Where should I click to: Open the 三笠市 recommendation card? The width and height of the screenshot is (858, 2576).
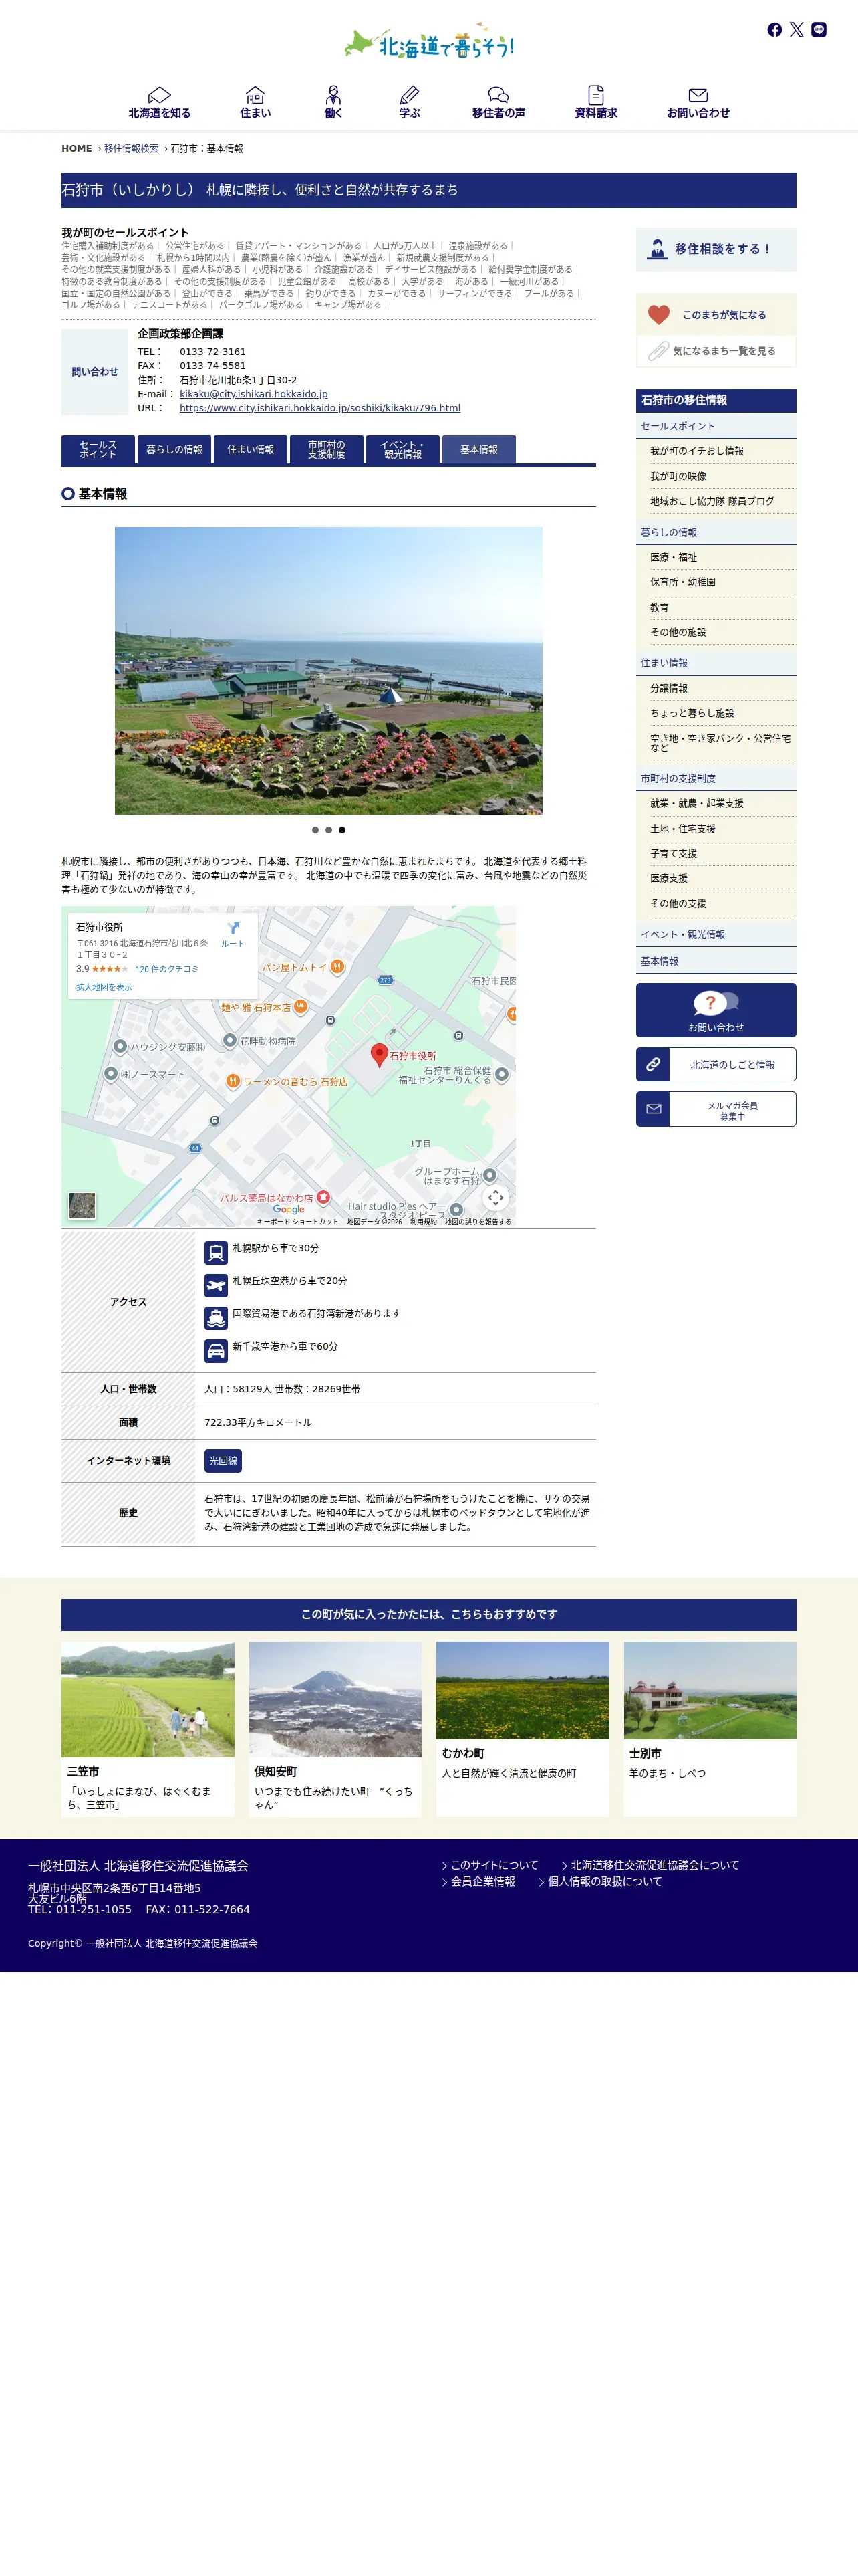tap(148, 1728)
